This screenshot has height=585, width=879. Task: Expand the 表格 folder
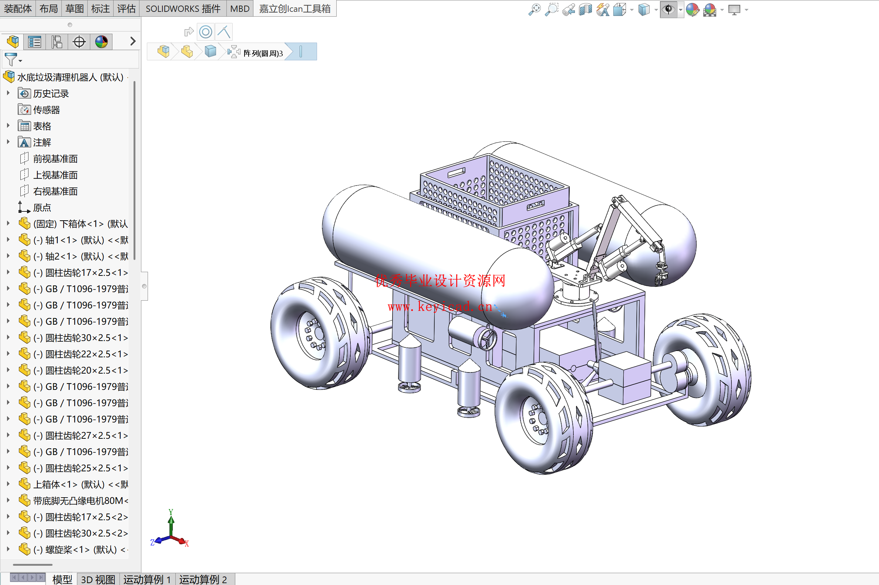[x=8, y=126]
